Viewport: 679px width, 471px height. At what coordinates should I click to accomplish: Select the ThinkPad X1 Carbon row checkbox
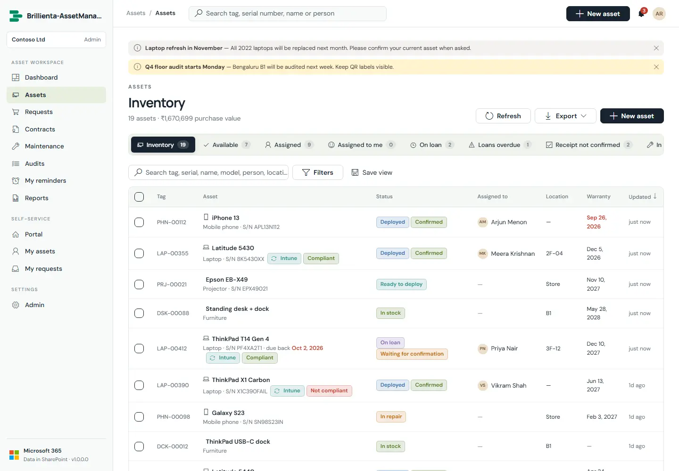[x=139, y=385]
